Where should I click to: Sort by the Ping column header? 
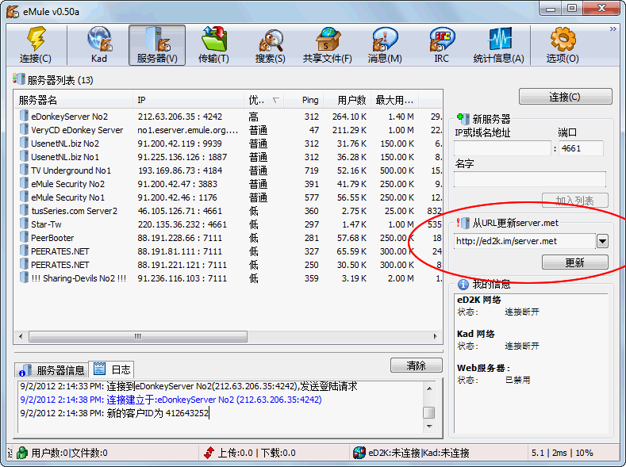[x=304, y=100]
